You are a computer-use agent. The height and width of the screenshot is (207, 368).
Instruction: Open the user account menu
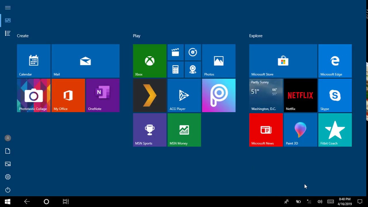point(8,138)
